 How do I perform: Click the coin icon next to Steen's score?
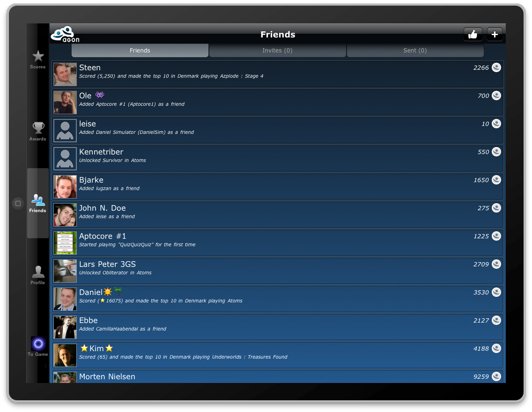[496, 67]
